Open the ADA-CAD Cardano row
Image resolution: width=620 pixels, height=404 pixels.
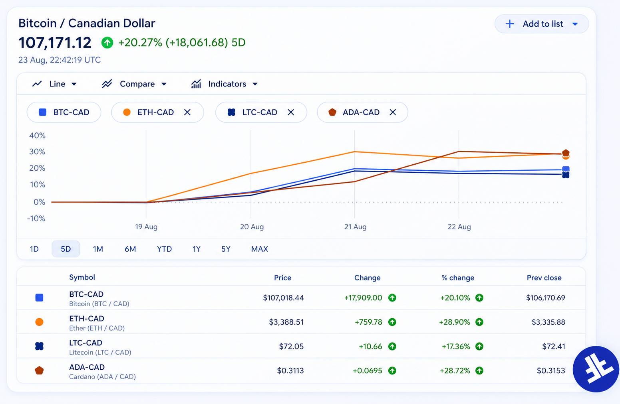301,371
